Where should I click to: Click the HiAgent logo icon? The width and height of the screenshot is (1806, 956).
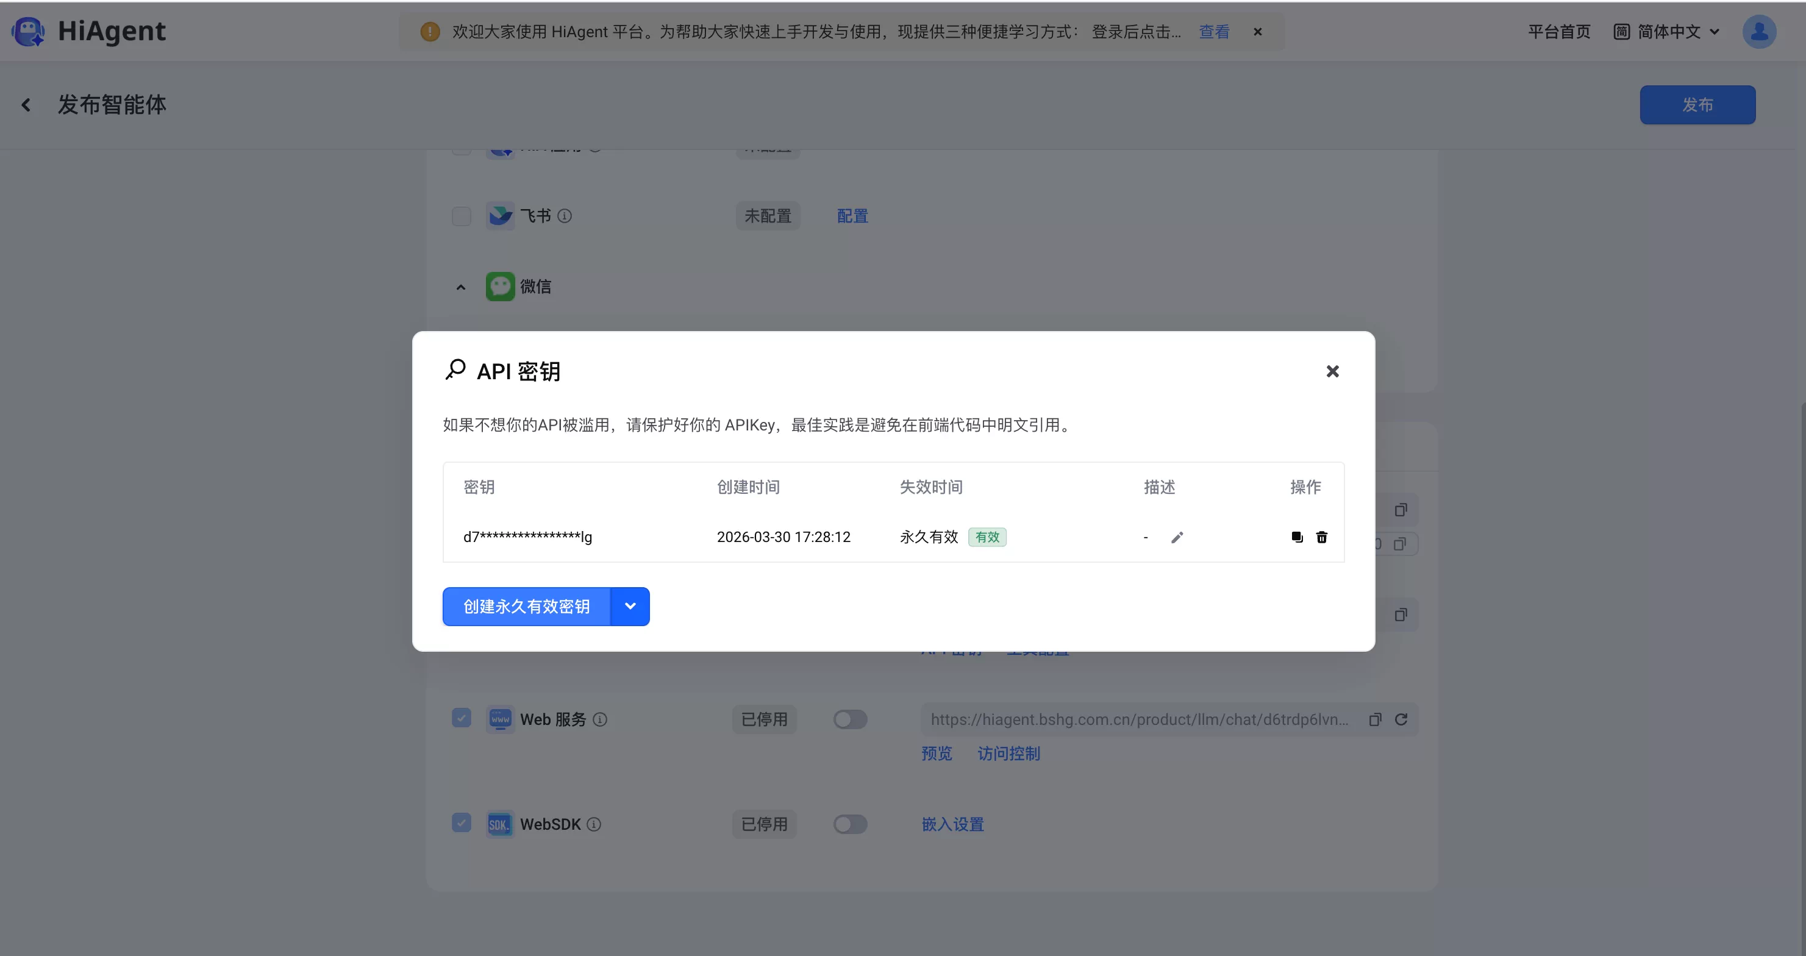28,32
